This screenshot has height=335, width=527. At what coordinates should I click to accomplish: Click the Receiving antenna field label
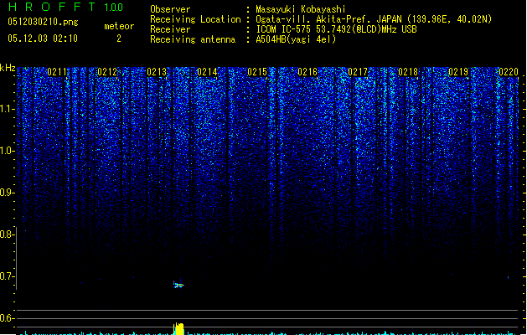pos(193,39)
